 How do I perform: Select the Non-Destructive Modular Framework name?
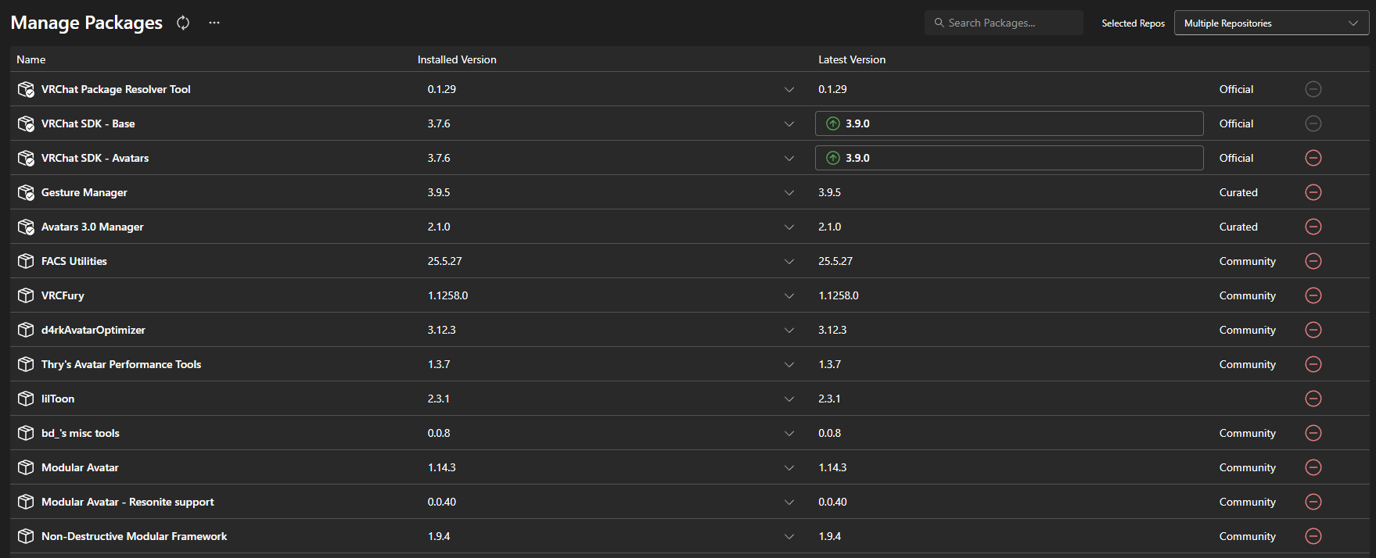coord(134,536)
